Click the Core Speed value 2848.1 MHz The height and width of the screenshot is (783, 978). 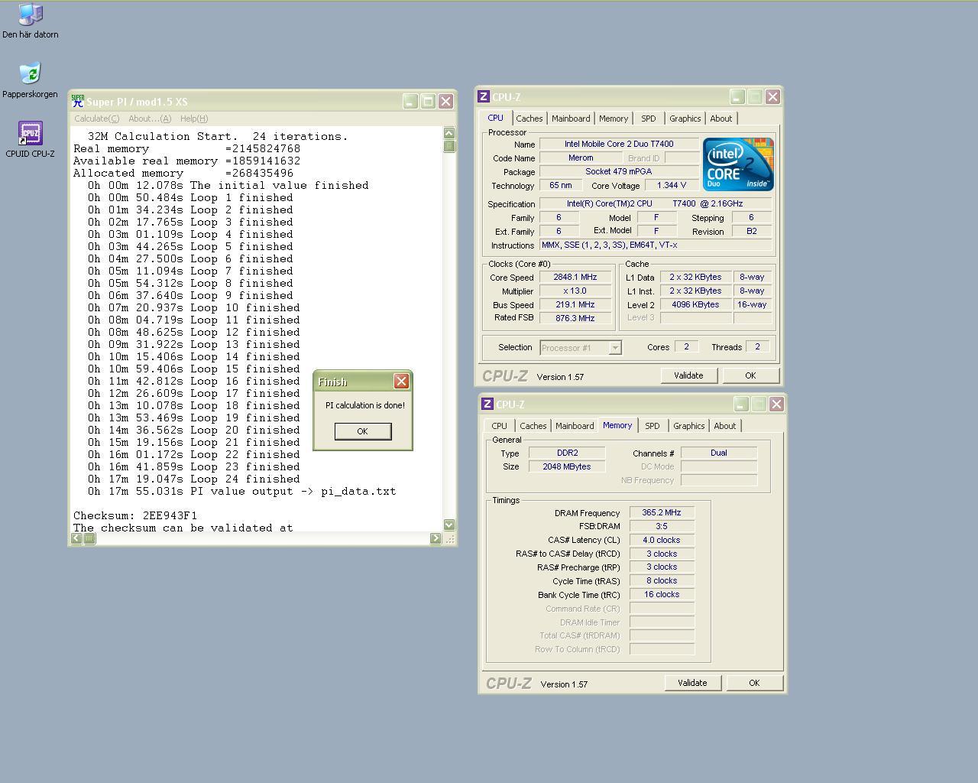pyautogui.click(x=575, y=277)
